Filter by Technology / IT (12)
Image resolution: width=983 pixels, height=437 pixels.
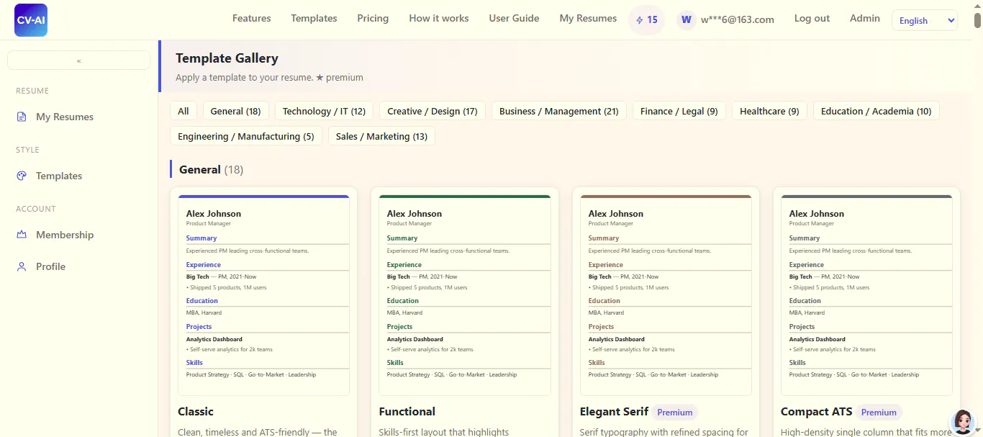coord(325,111)
